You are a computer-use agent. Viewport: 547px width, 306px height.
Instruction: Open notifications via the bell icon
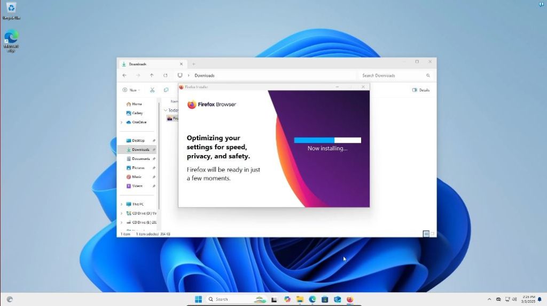click(540, 300)
